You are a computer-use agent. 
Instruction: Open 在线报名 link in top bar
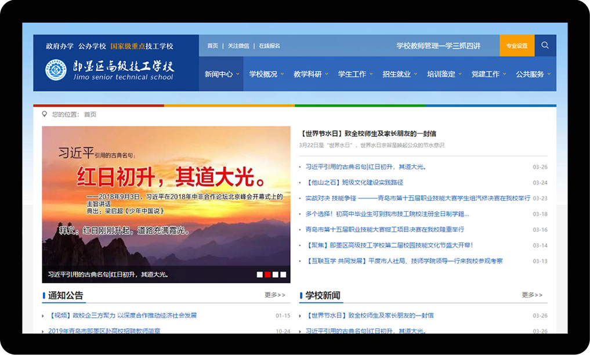[269, 45]
